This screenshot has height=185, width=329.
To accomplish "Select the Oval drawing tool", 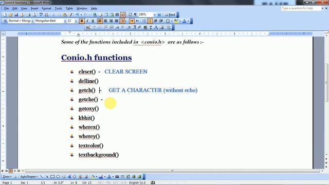I will pyautogui.click(x=58, y=177).
